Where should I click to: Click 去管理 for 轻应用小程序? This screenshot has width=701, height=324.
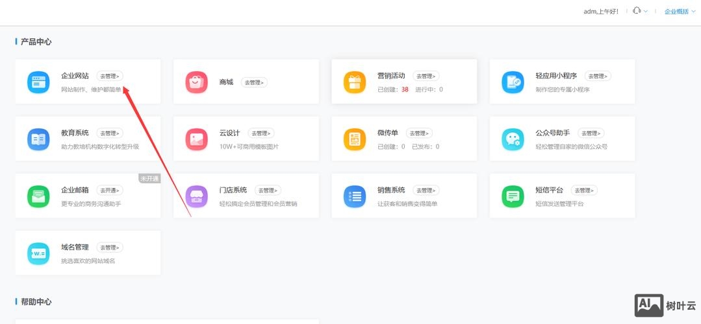click(x=598, y=76)
